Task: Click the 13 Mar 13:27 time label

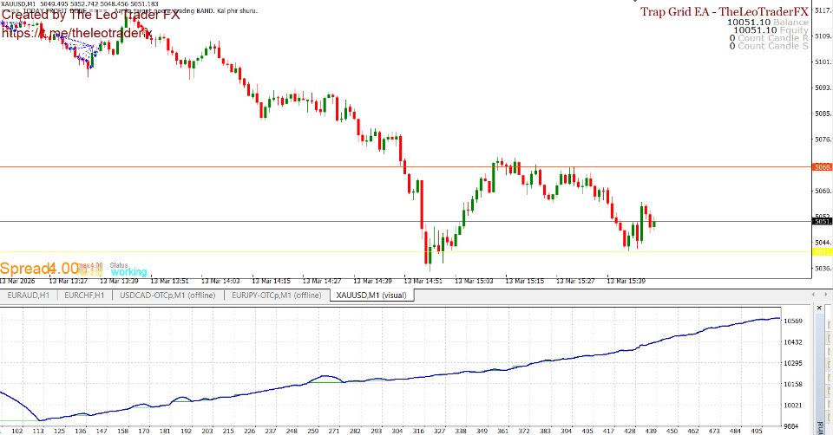Action: (68, 281)
